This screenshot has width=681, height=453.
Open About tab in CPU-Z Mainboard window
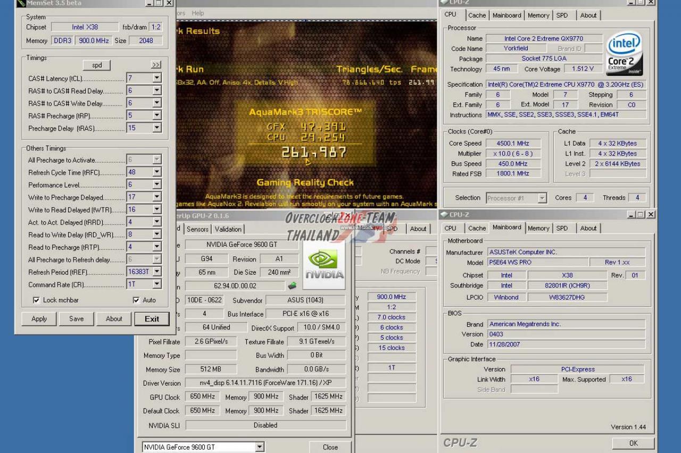click(x=588, y=228)
